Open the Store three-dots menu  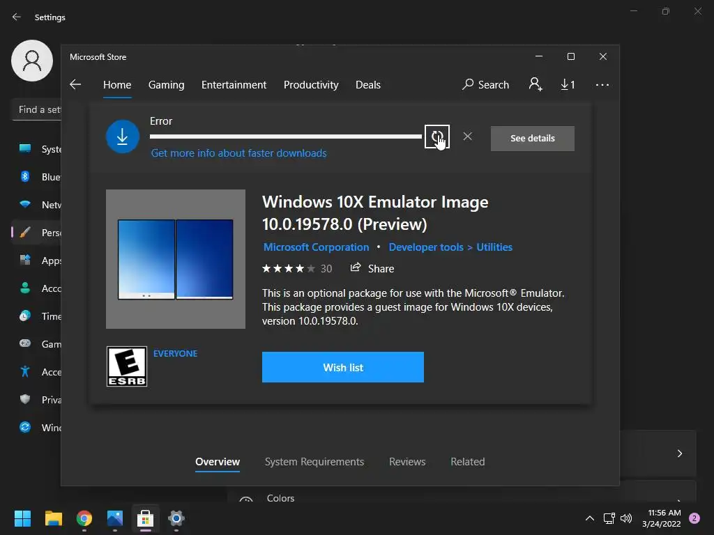[602, 85]
